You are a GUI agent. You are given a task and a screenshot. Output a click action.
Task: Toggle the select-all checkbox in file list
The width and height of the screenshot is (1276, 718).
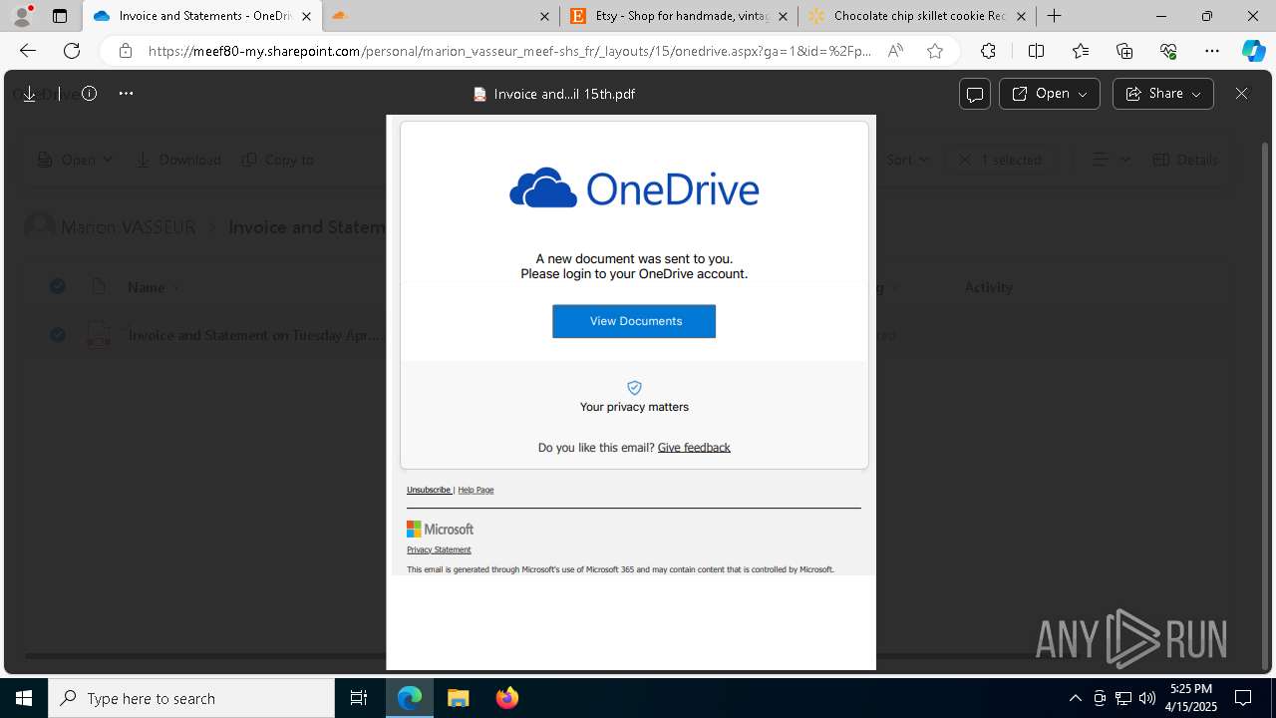58,287
